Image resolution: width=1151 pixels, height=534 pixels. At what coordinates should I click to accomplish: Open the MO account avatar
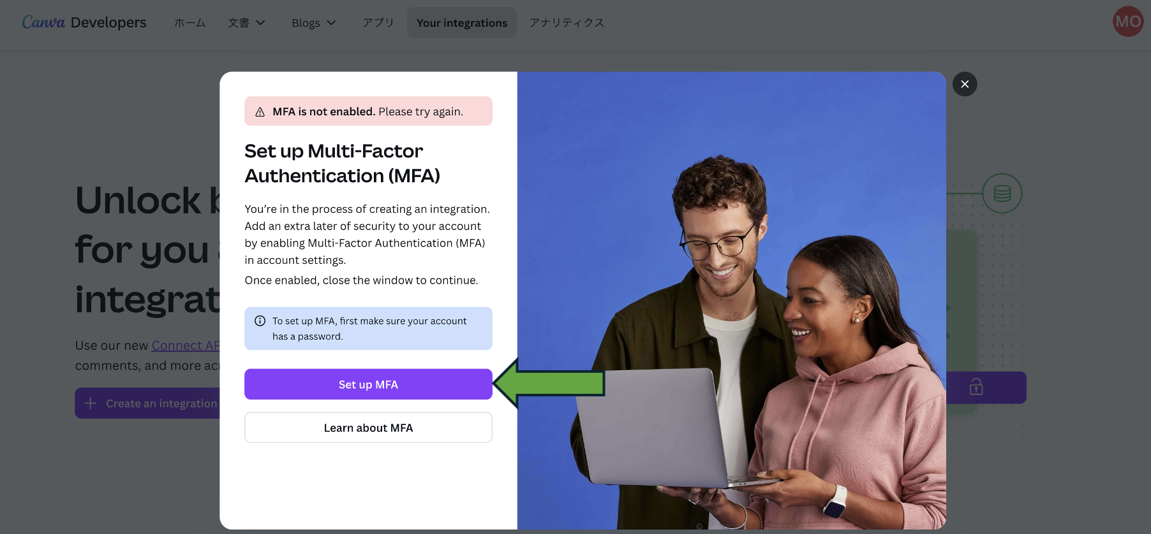point(1128,22)
